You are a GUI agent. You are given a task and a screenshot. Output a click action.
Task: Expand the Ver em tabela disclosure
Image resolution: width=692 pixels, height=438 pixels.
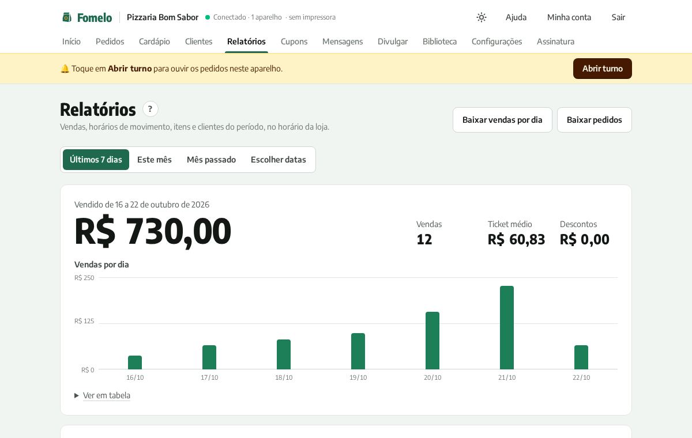point(103,395)
